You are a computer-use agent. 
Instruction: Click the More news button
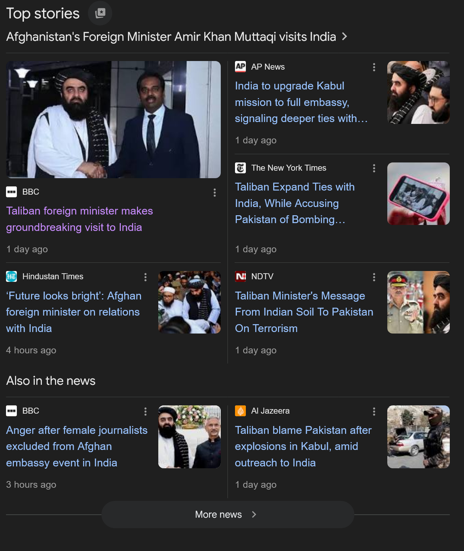pos(228,514)
